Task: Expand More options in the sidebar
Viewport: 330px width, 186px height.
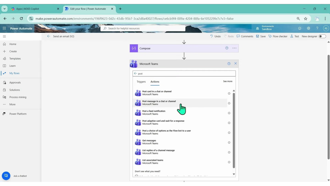Action: [12, 104]
